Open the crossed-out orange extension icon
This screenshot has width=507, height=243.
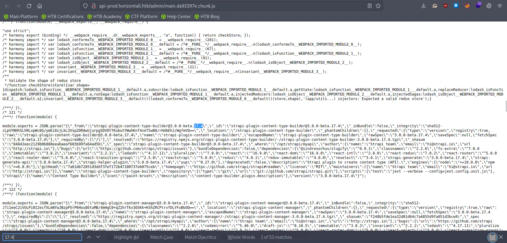coord(467,6)
